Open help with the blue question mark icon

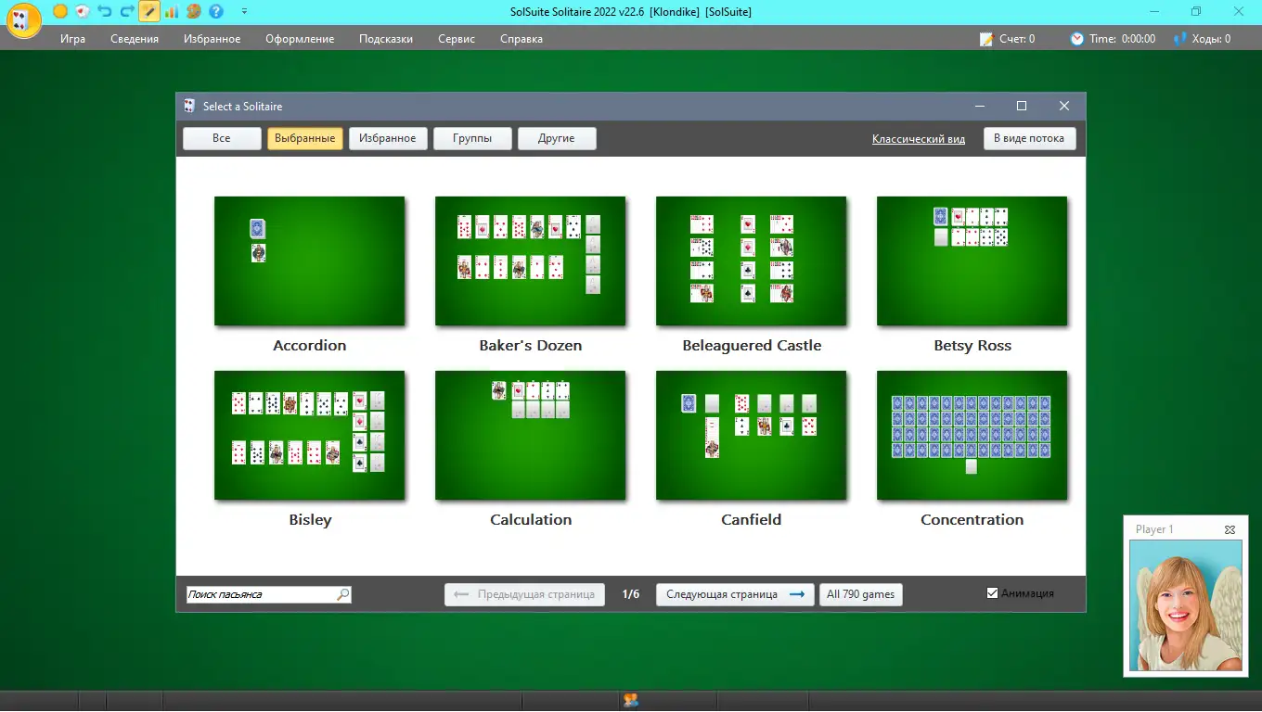[216, 11]
